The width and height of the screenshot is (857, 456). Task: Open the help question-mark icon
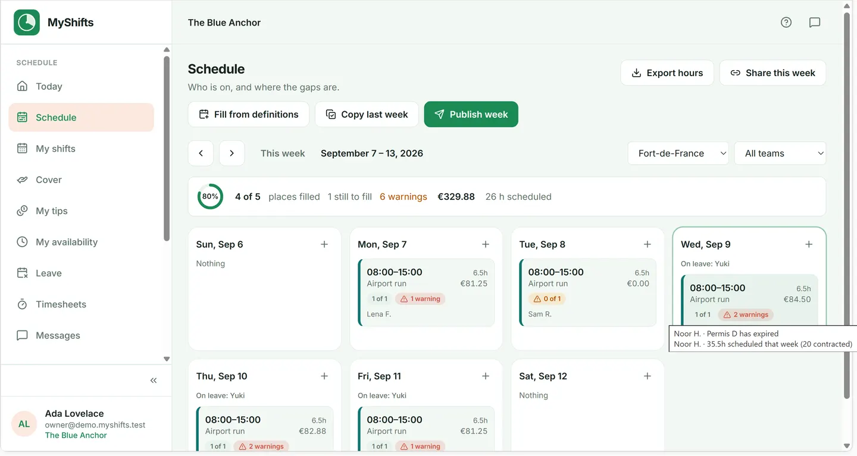786,23
